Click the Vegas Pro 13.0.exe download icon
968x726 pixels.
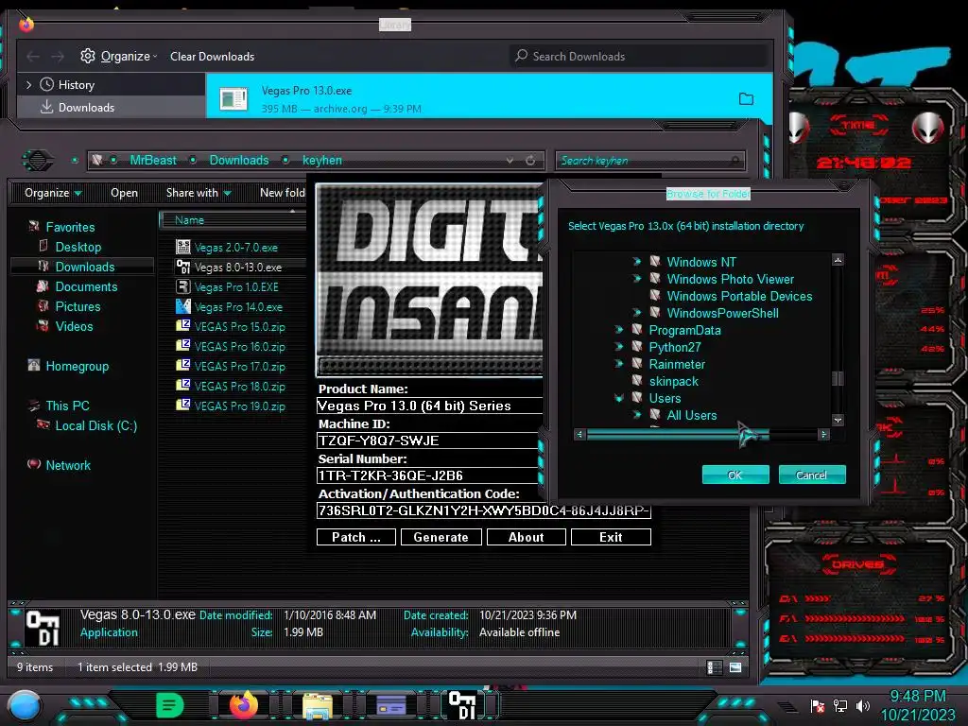coord(234,98)
